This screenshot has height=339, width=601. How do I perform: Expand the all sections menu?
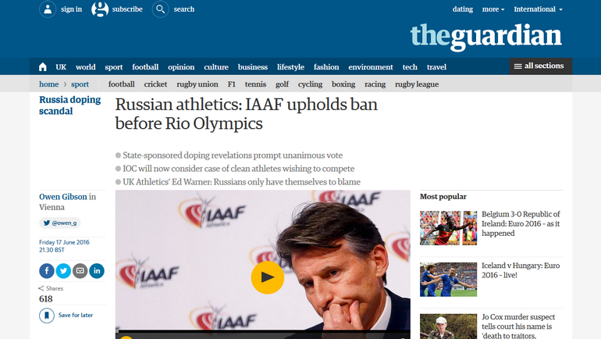[x=540, y=66]
